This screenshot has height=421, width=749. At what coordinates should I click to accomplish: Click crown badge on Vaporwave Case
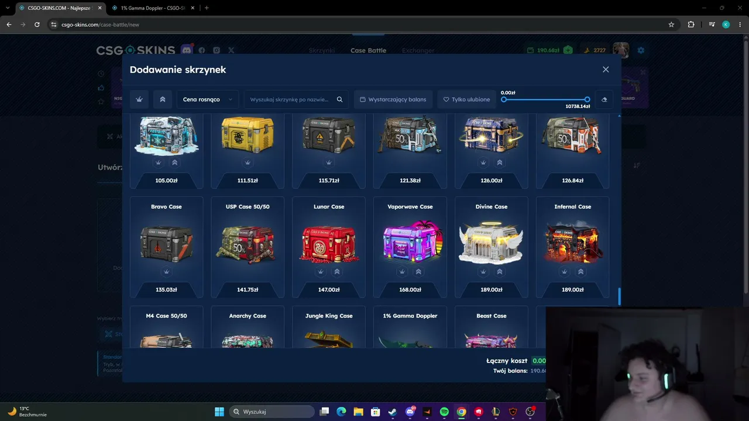[x=402, y=272]
